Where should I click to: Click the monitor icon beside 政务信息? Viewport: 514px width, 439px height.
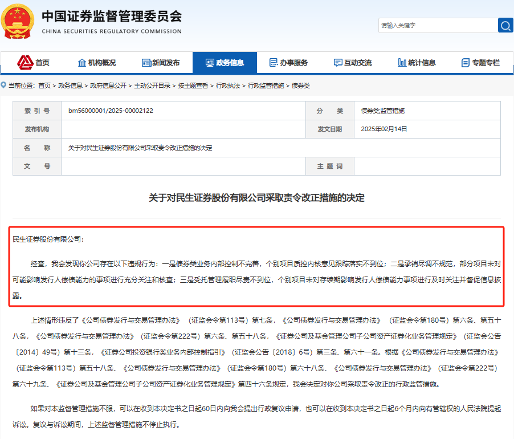pyautogui.click(x=210, y=63)
